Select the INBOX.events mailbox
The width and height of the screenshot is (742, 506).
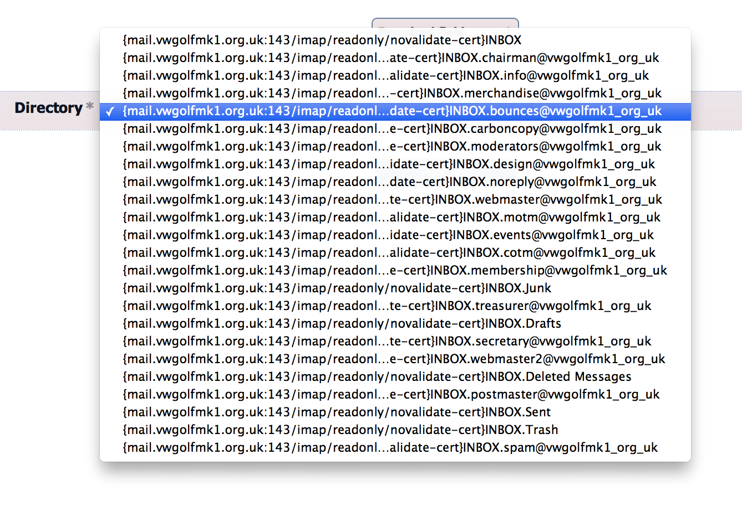(x=388, y=235)
